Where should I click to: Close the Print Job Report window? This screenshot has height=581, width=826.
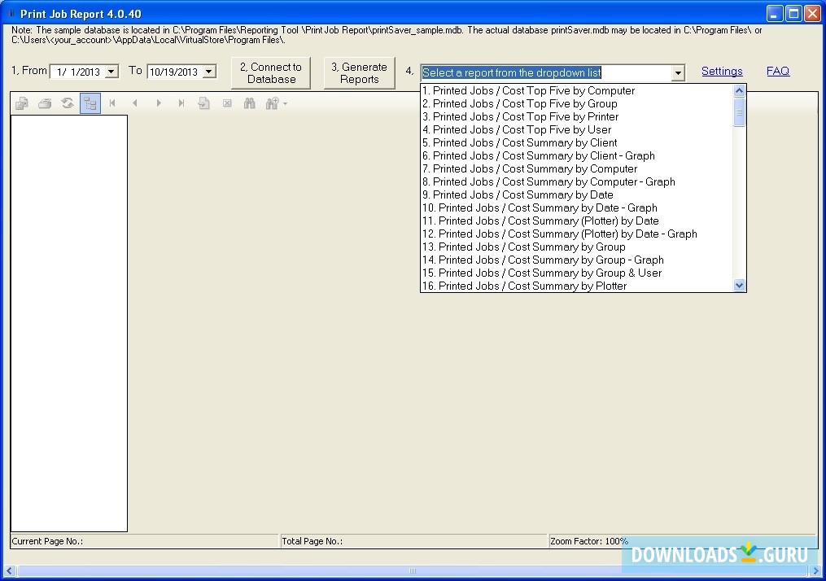812,13
